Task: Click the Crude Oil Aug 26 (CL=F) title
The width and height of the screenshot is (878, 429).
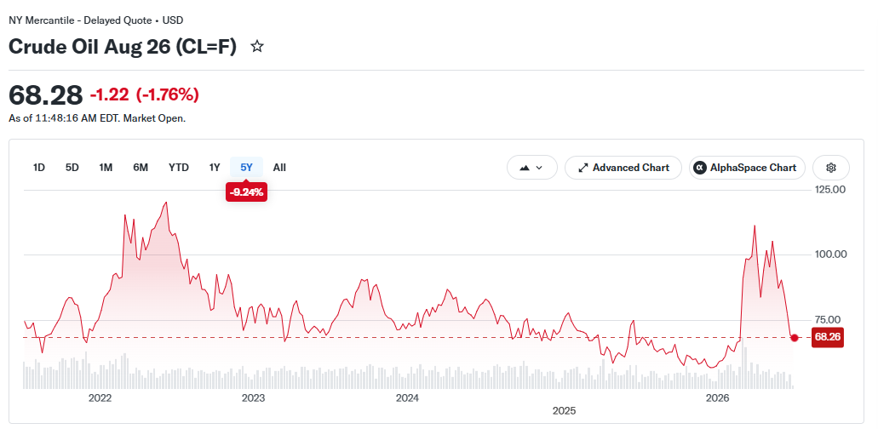Action: click(x=123, y=47)
